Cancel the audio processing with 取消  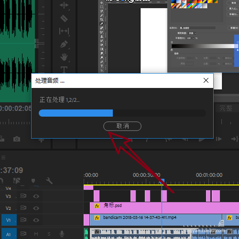[x=122, y=126]
